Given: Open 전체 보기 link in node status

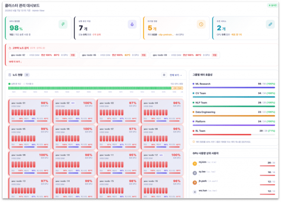Looking at the screenshot, I should (x=176, y=75).
